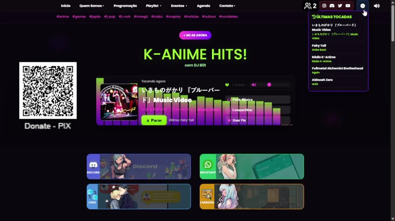Click the #cultura hashtag link
Screen dimensions: 395x221
[209, 17]
